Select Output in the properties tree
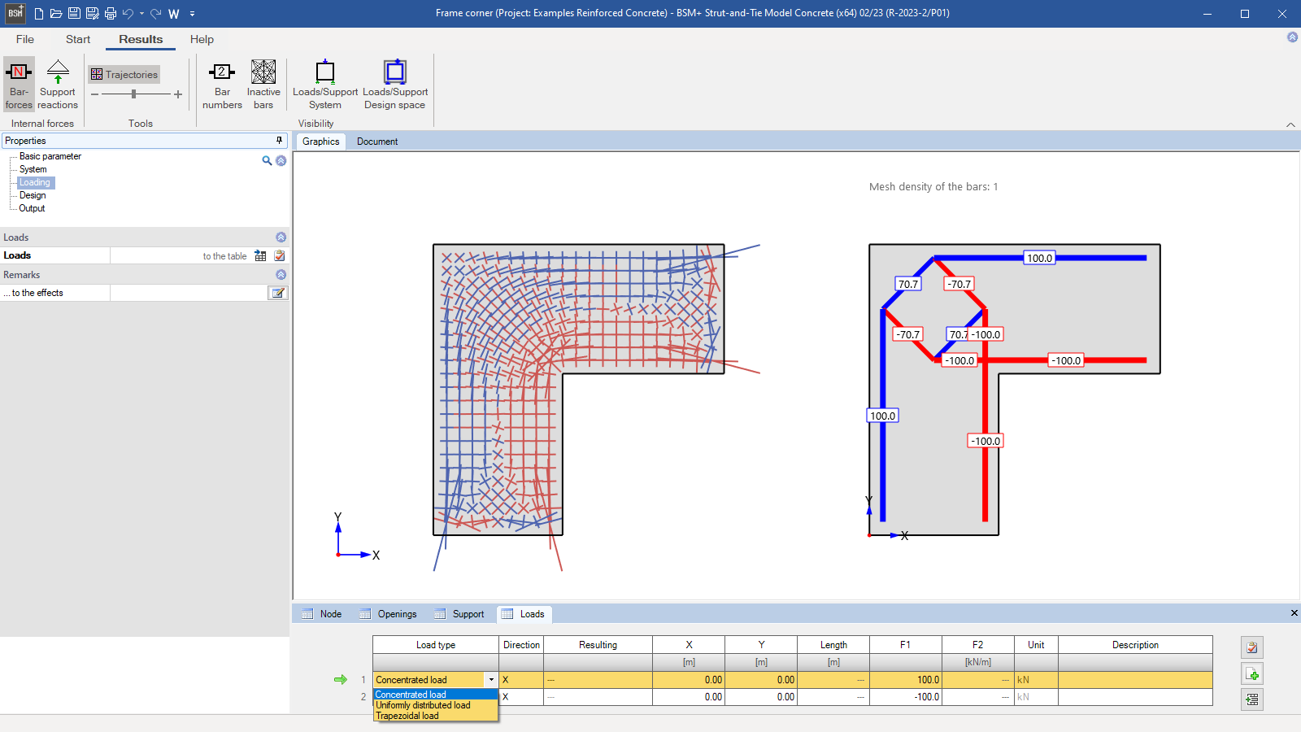Viewport: 1301px width, 732px height. [x=33, y=208]
